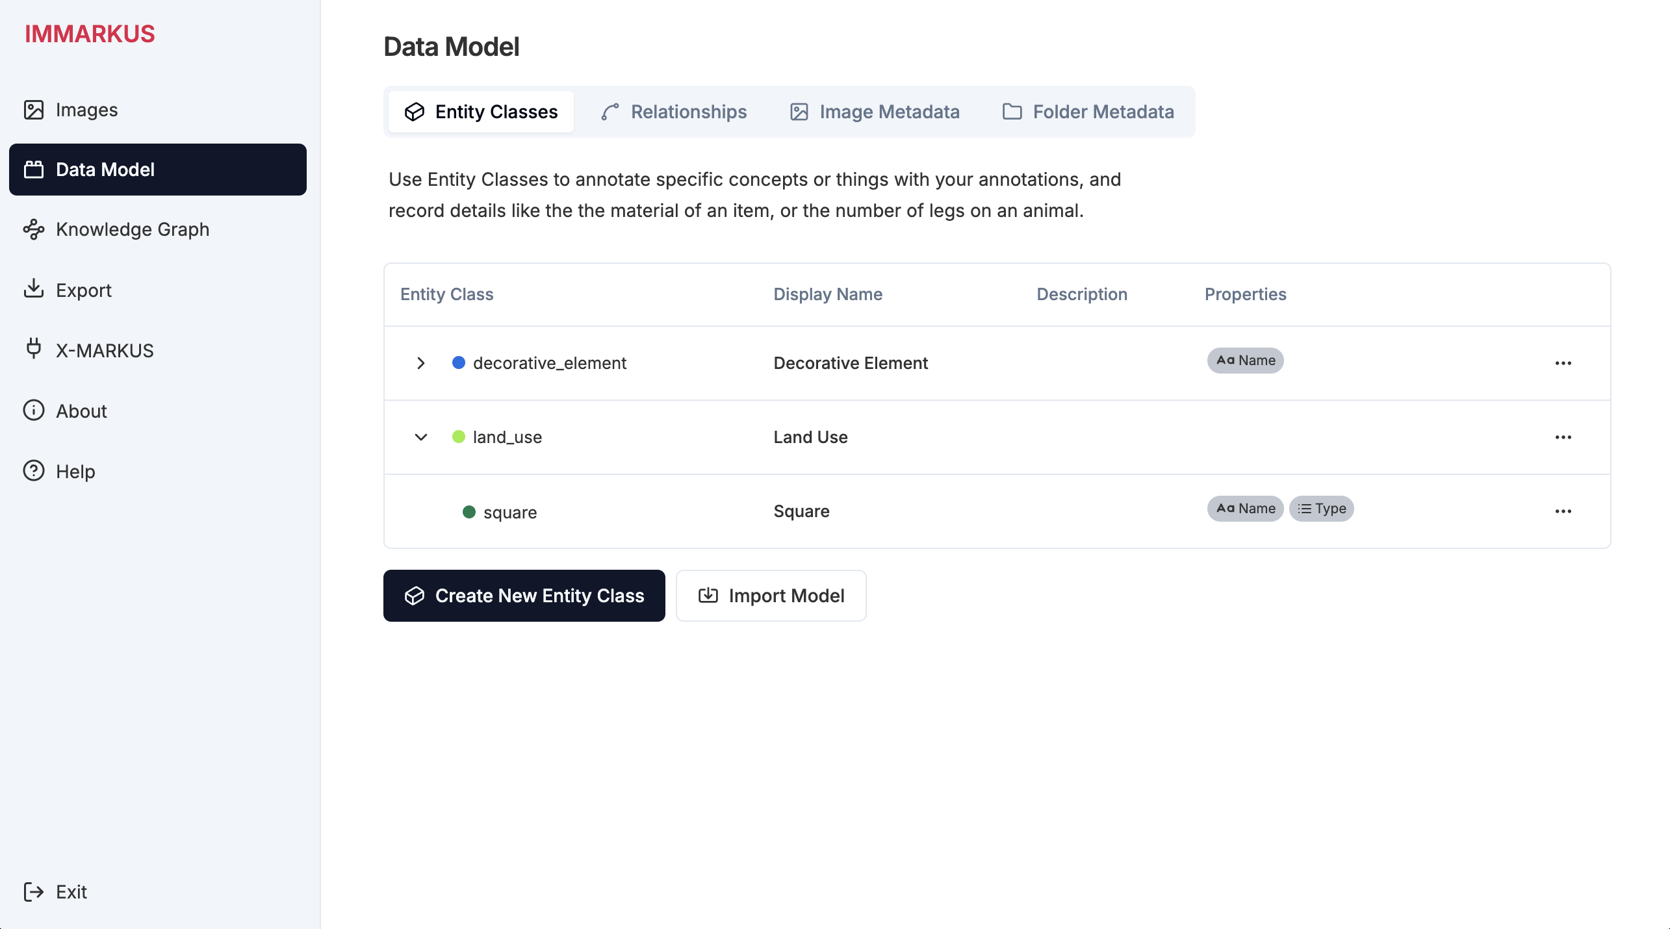1670x929 pixels.
Task: Switch to the Relationships tab
Action: pos(674,112)
